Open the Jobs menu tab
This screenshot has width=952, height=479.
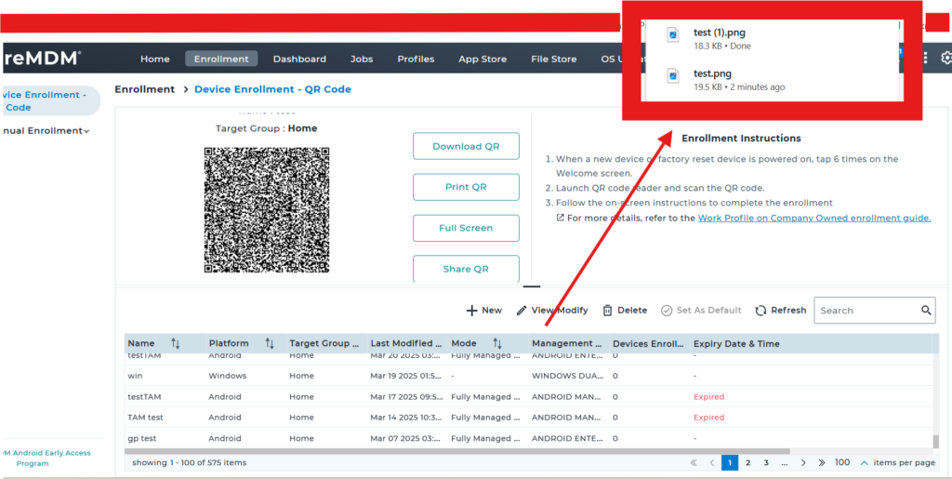[x=362, y=59]
